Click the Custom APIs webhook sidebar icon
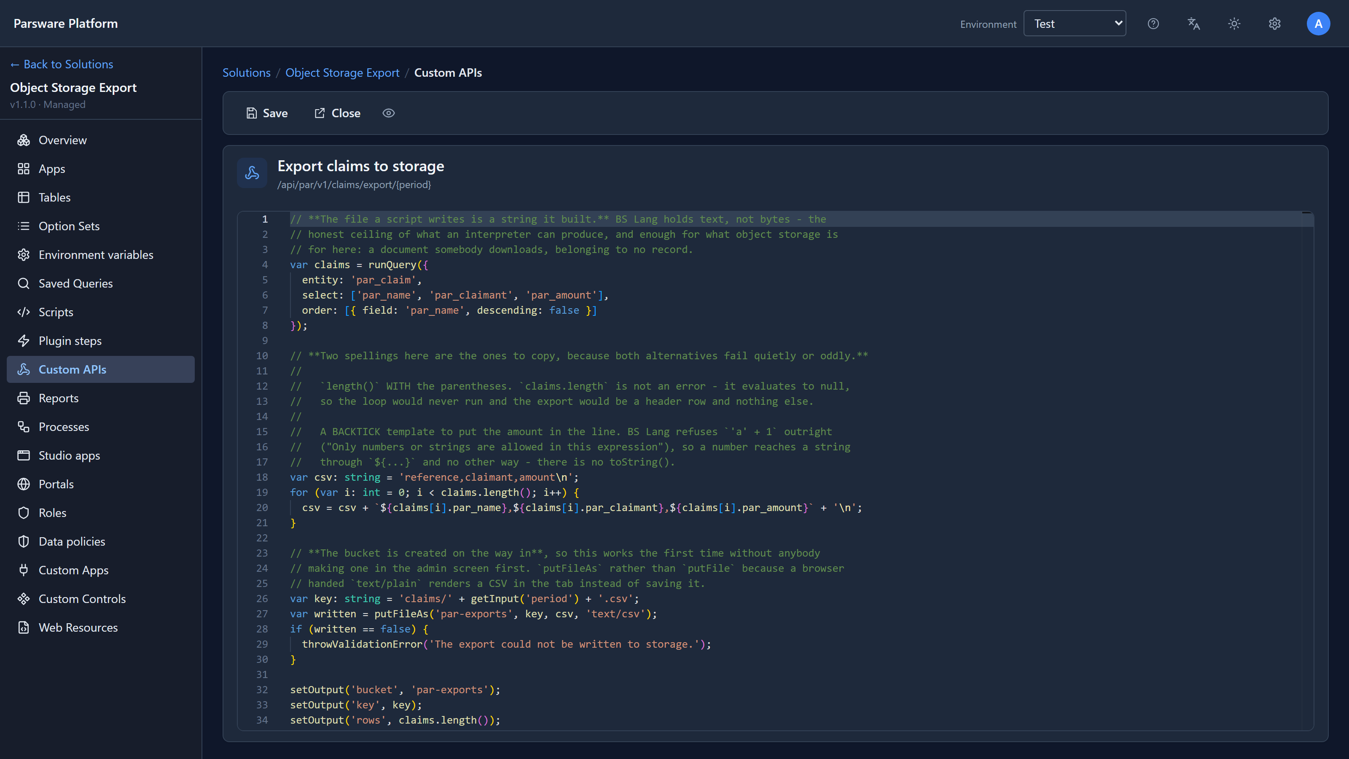1349x759 pixels. click(x=24, y=369)
